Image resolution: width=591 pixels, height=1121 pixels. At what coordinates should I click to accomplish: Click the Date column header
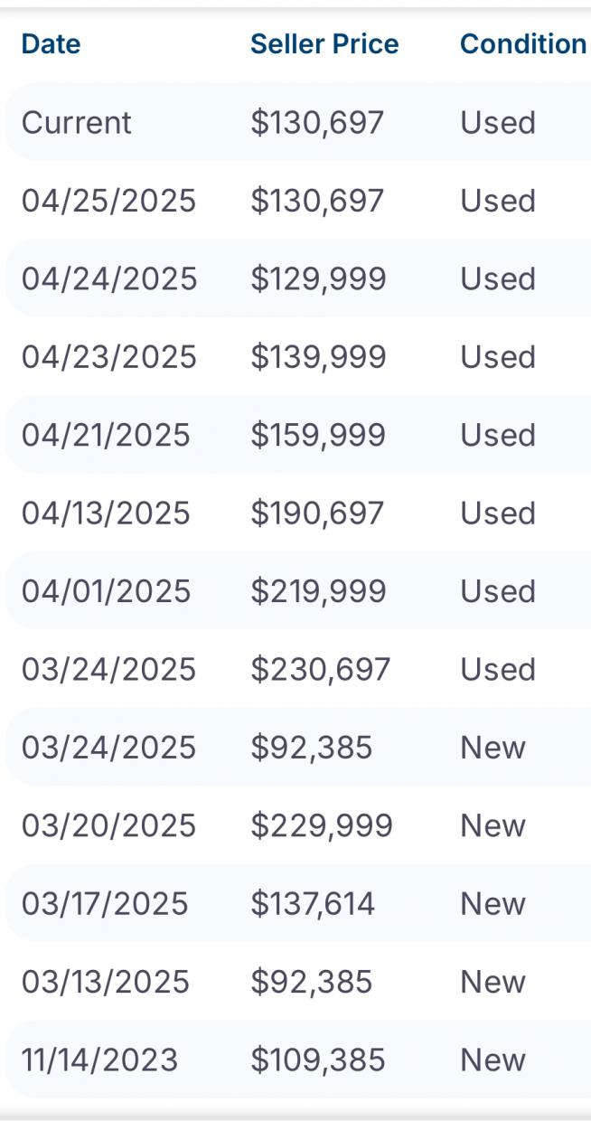(51, 44)
